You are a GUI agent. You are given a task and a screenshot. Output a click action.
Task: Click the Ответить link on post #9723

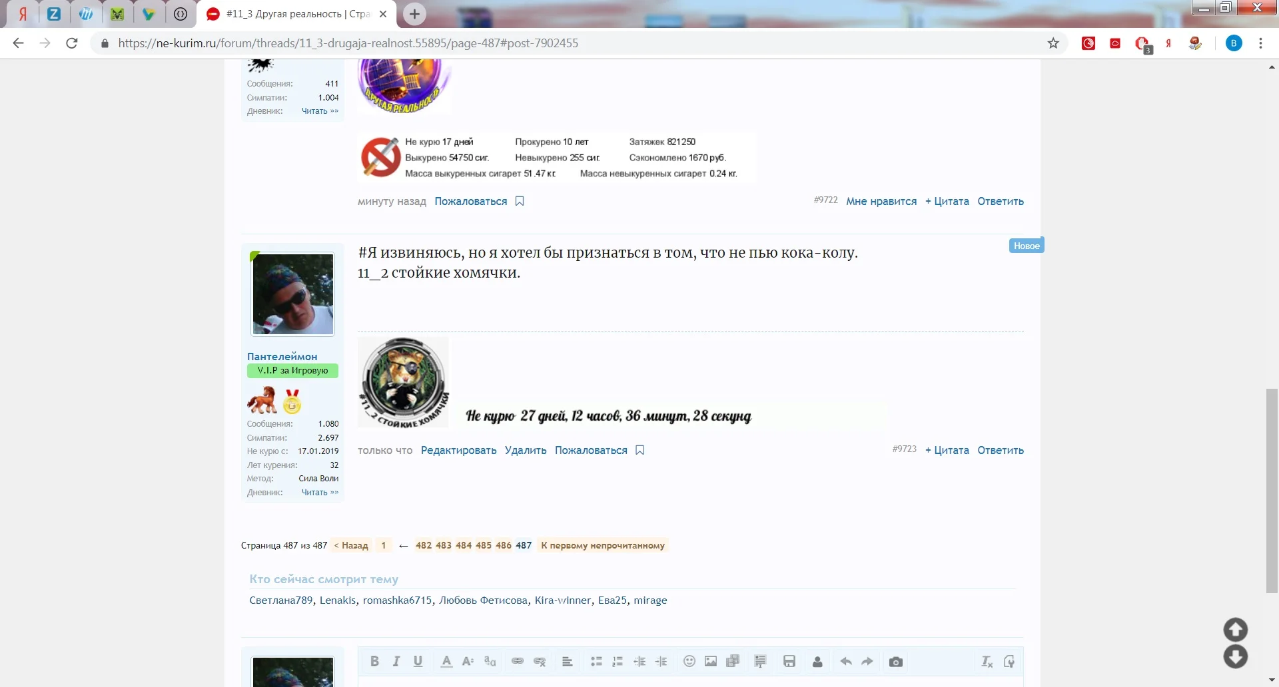click(1000, 450)
